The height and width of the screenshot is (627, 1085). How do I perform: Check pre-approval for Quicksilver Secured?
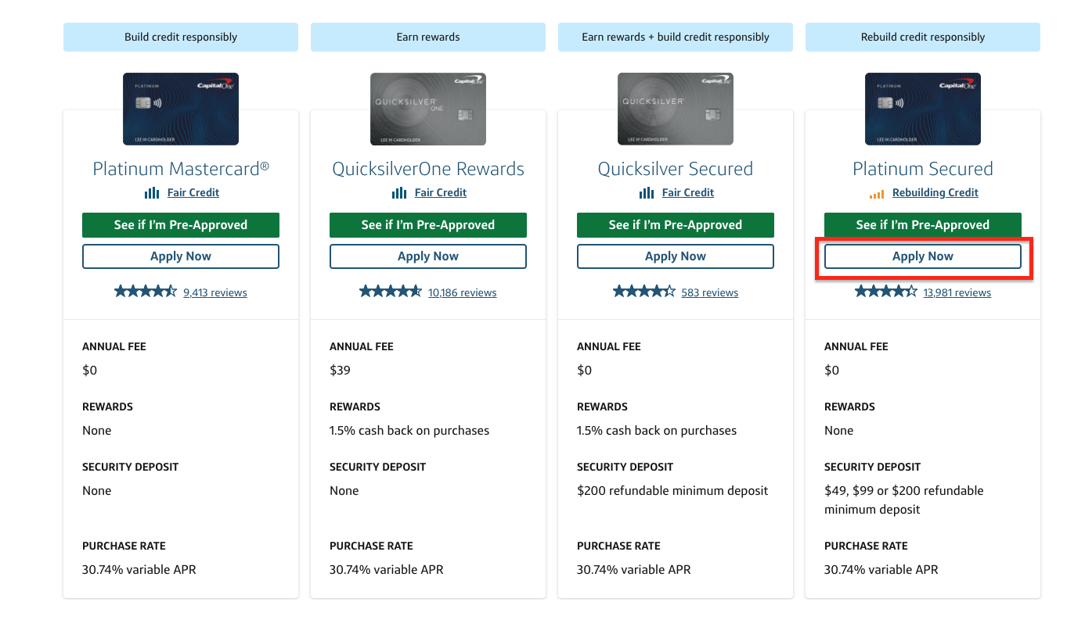pyautogui.click(x=676, y=225)
